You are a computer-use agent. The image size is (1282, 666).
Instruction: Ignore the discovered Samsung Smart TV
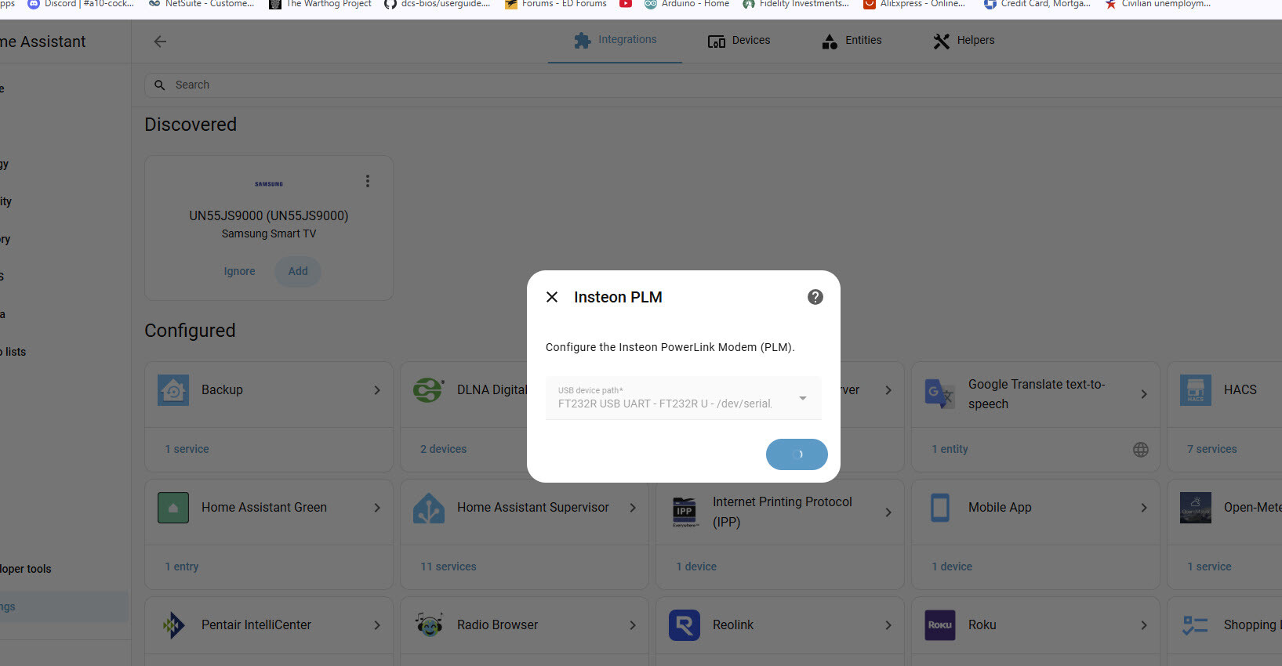pos(239,271)
